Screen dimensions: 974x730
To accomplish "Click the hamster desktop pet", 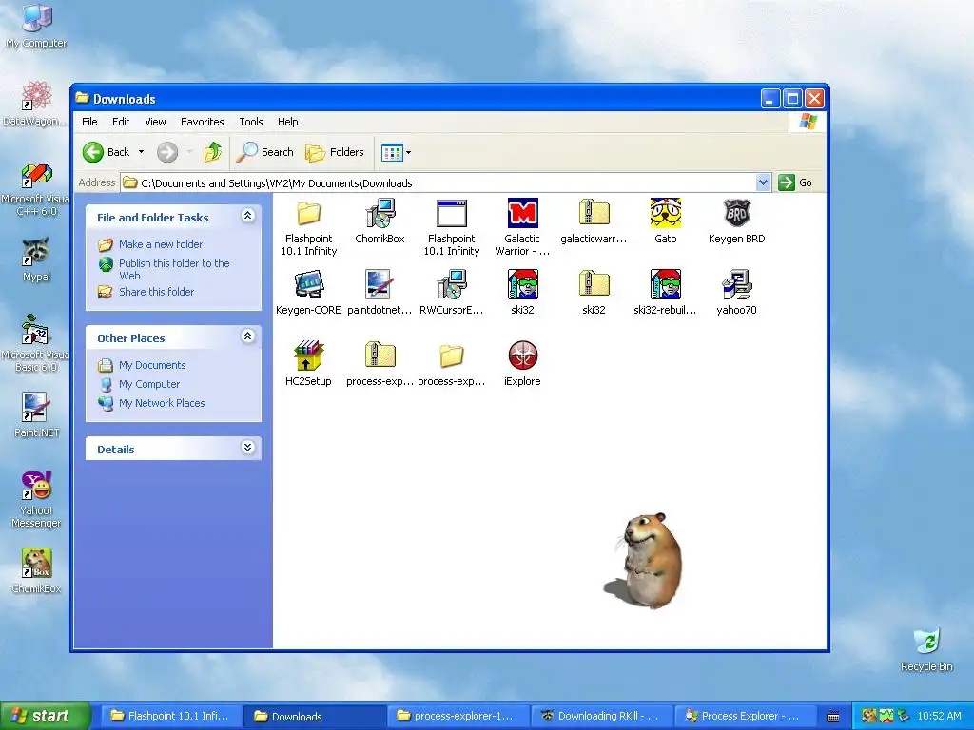I will click(649, 561).
